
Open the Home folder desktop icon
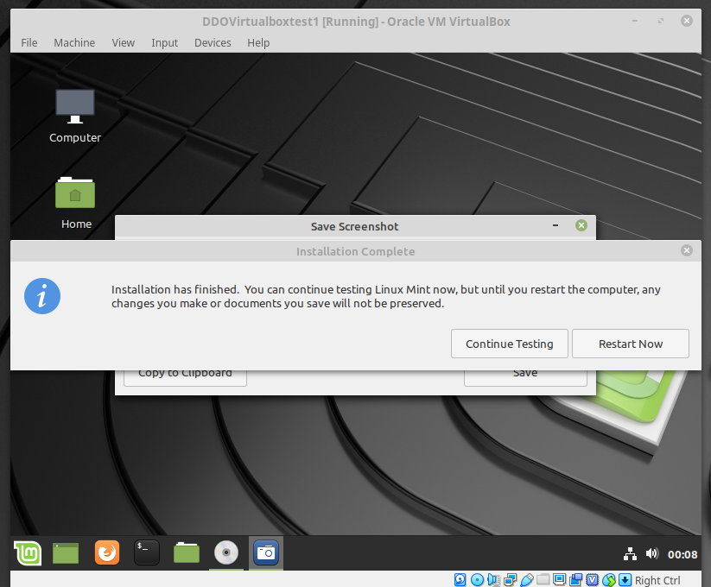[76, 203]
